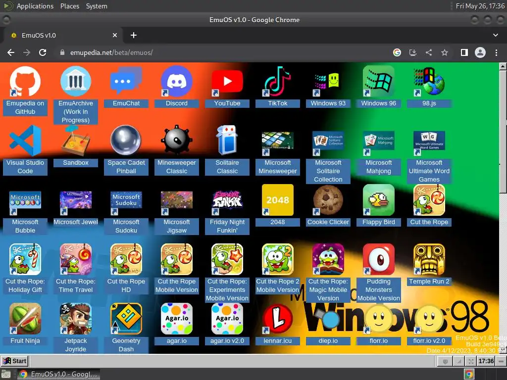Launch the Jetpack Joyride icon

click(x=76, y=319)
